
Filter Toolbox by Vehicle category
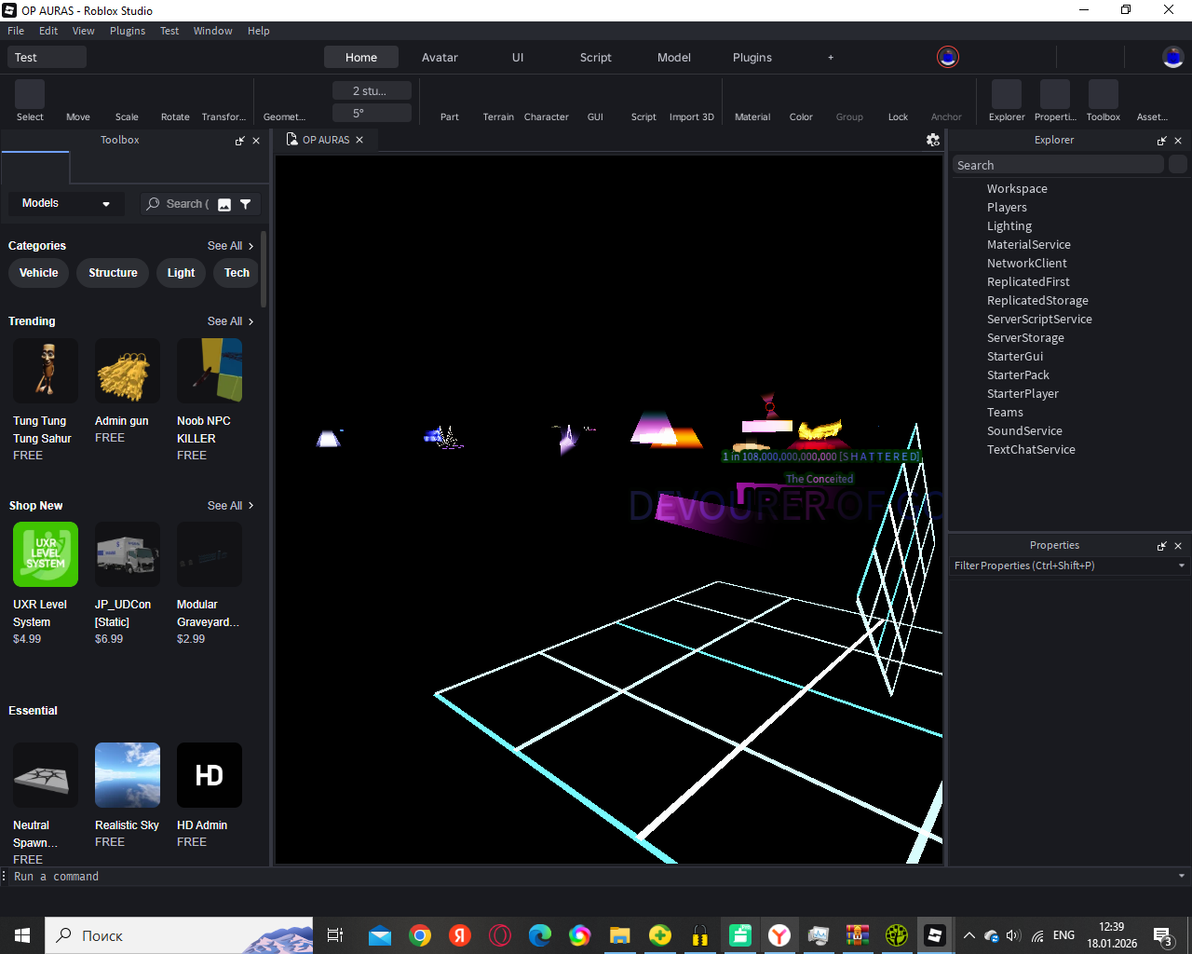pyautogui.click(x=39, y=273)
